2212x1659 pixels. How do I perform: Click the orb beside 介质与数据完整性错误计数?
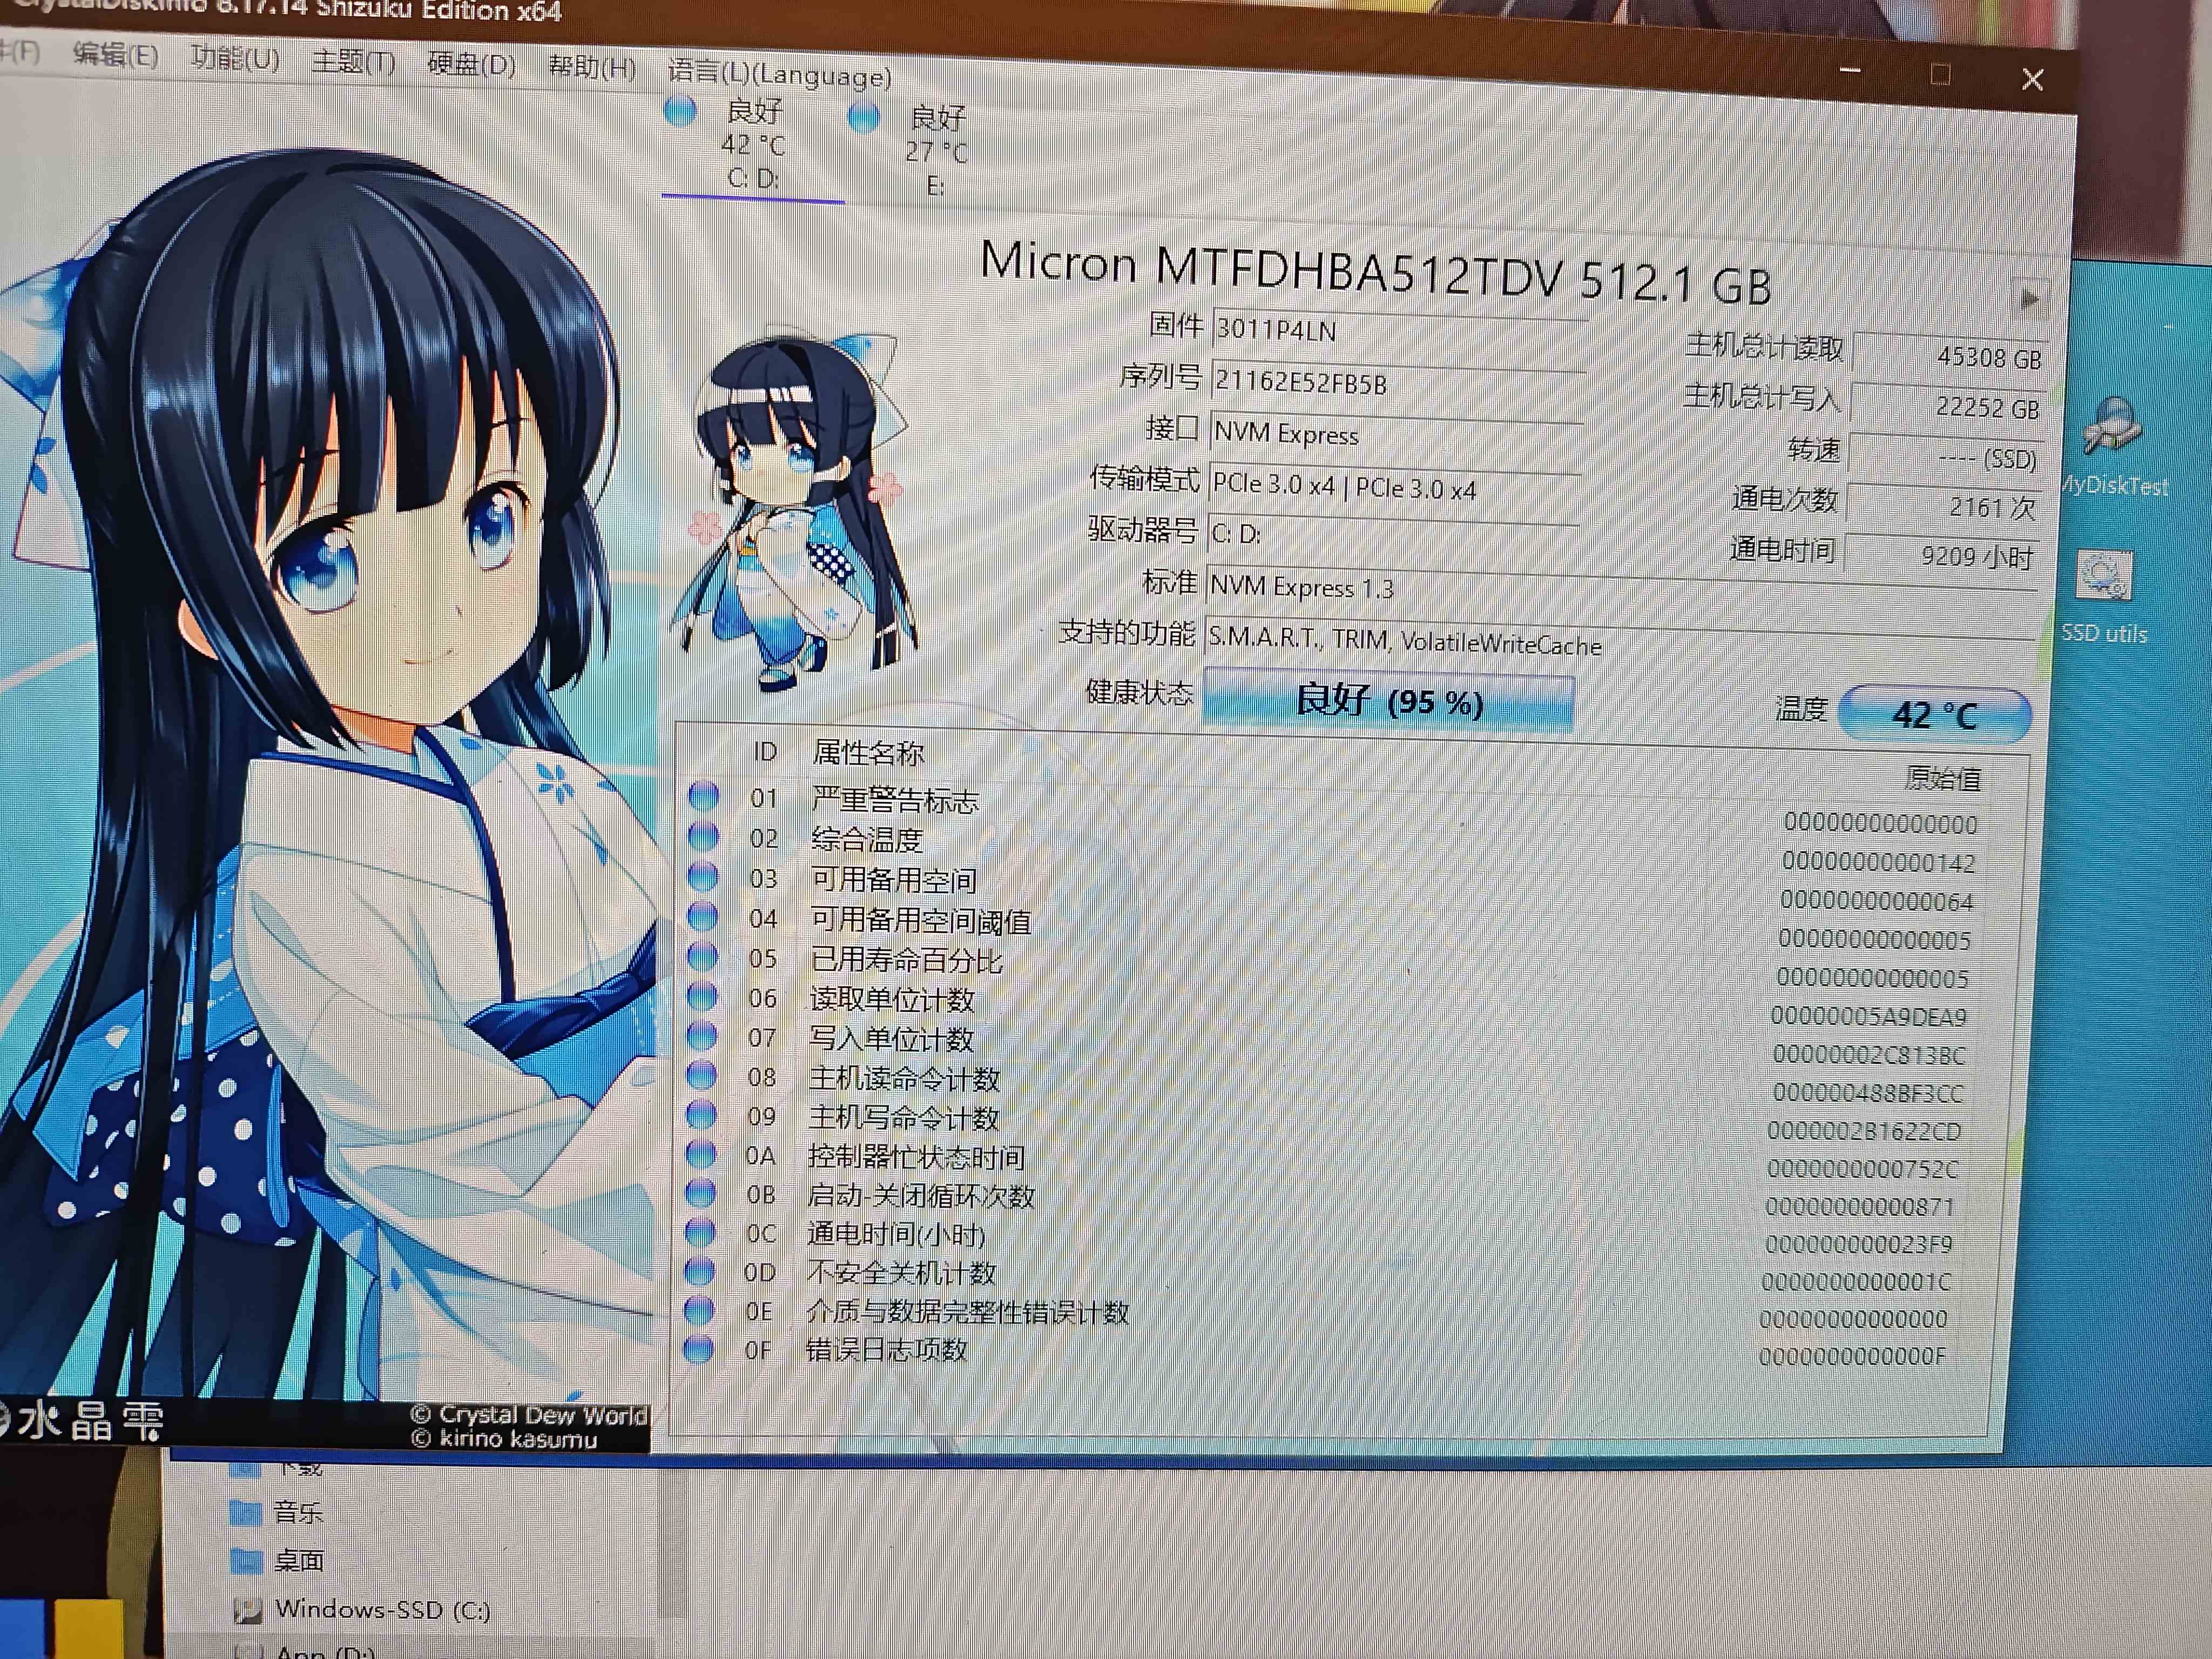tap(699, 1310)
